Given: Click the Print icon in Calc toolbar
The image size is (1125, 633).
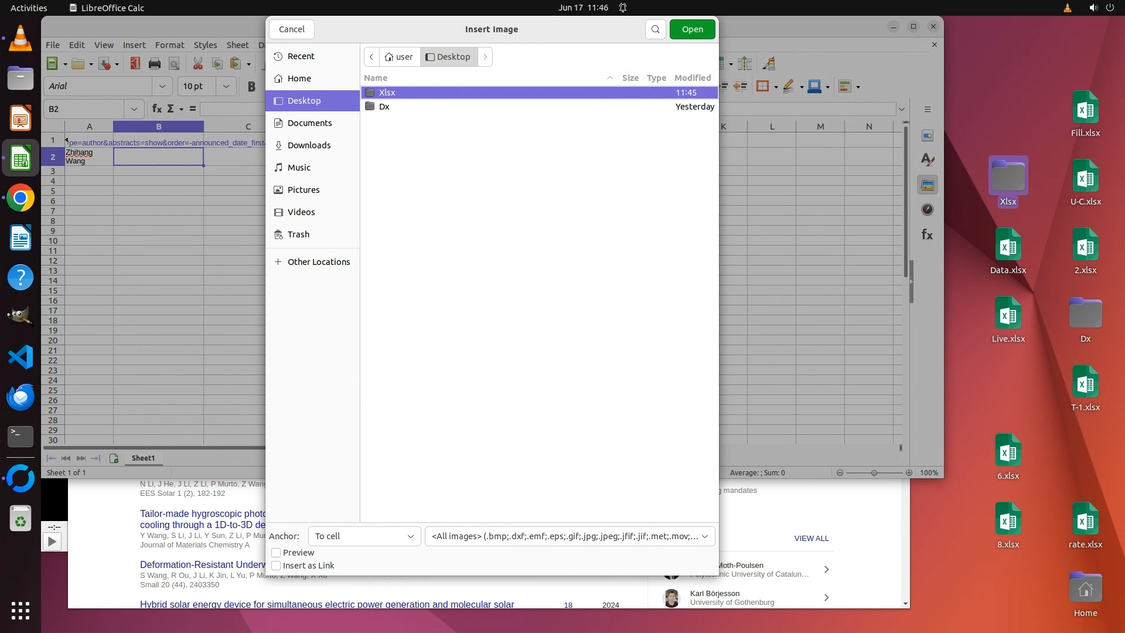Looking at the screenshot, I should (x=155, y=64).
